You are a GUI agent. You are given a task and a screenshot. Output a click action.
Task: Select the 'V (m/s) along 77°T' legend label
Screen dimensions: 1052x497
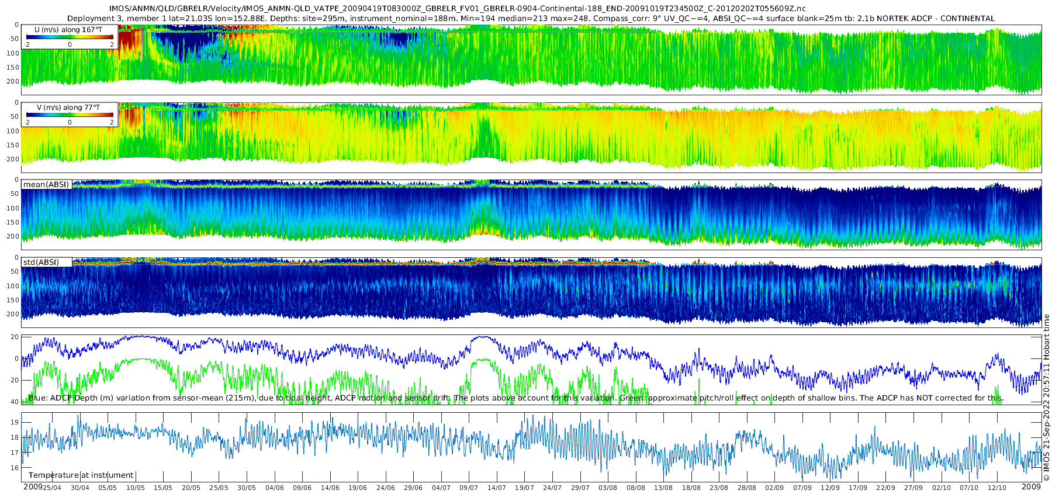[68, 107]
